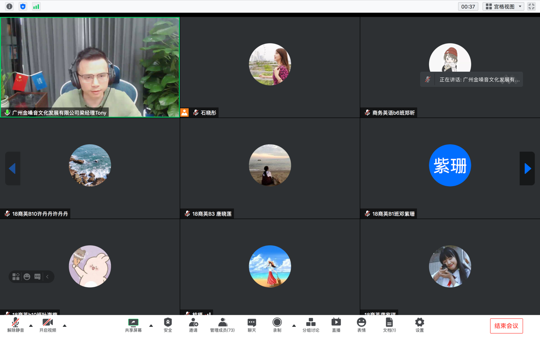Click the 邀请 invite icon
This screenshot has height=337, width=540.
click(x=193, y=325)
